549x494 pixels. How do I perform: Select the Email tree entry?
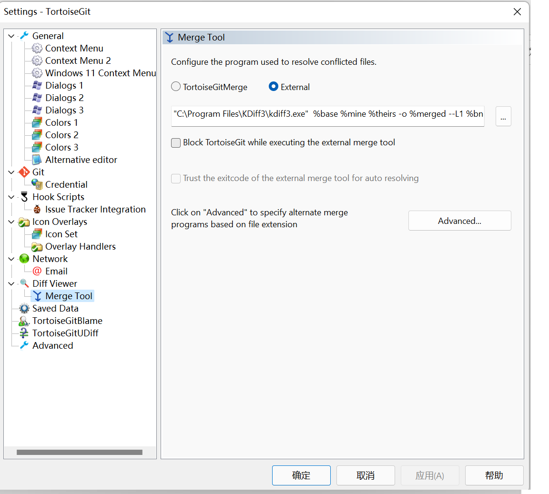pos(56,272)
